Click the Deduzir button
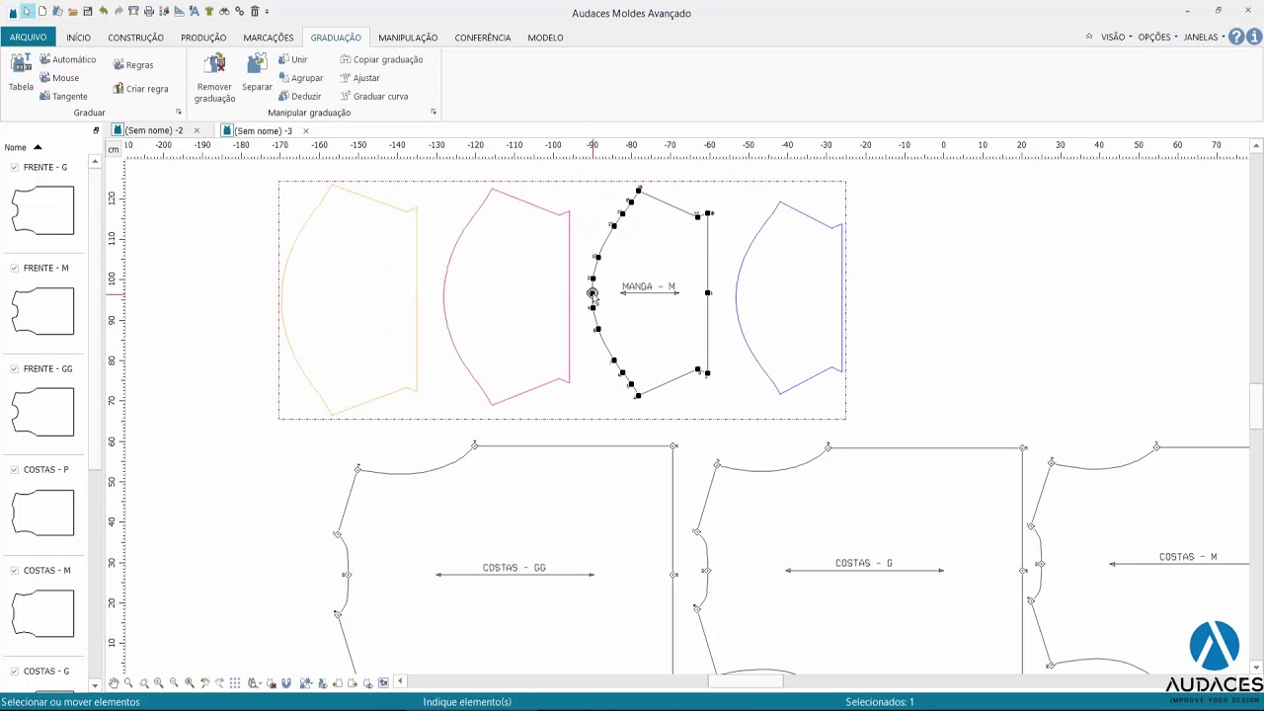Screen dimensions: 1264x711 tap(300, 96)
